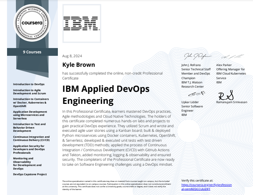
Task: Click 'Continuous Integration and Continuous Delivery (CI/CD)'
Action: coord(31,138)
